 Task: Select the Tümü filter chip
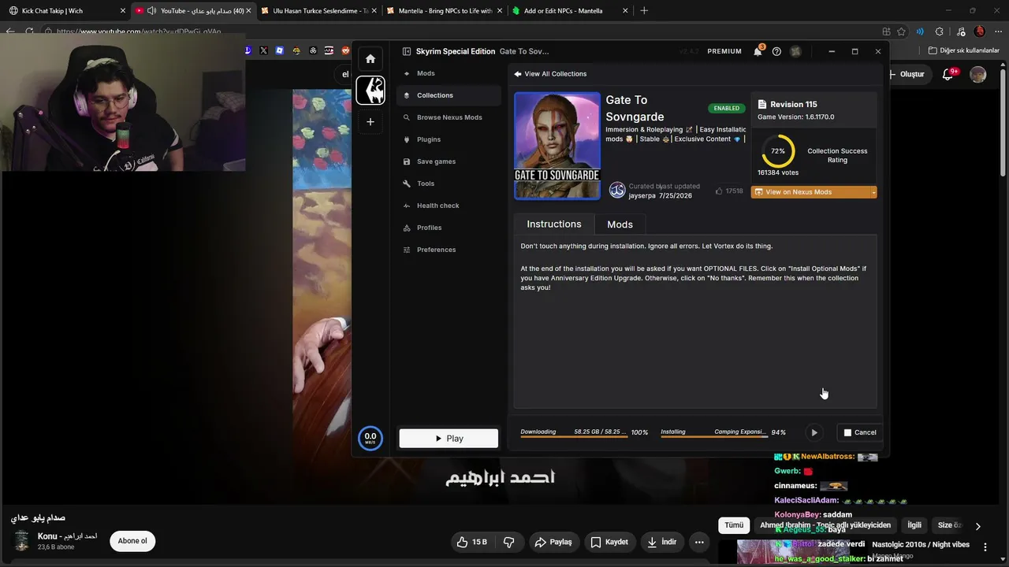click(734, 525)
